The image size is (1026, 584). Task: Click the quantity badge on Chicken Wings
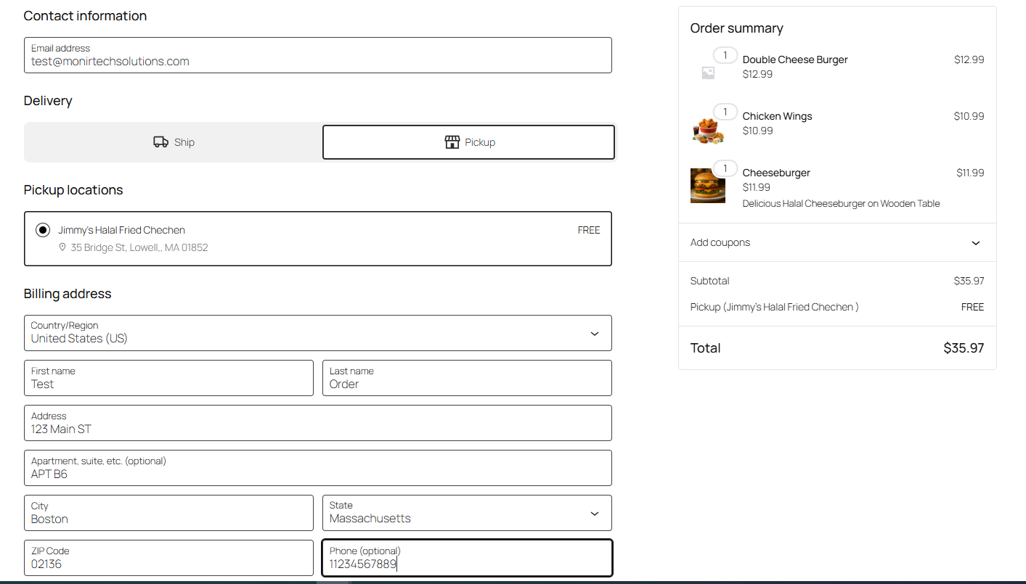(725, 112)
